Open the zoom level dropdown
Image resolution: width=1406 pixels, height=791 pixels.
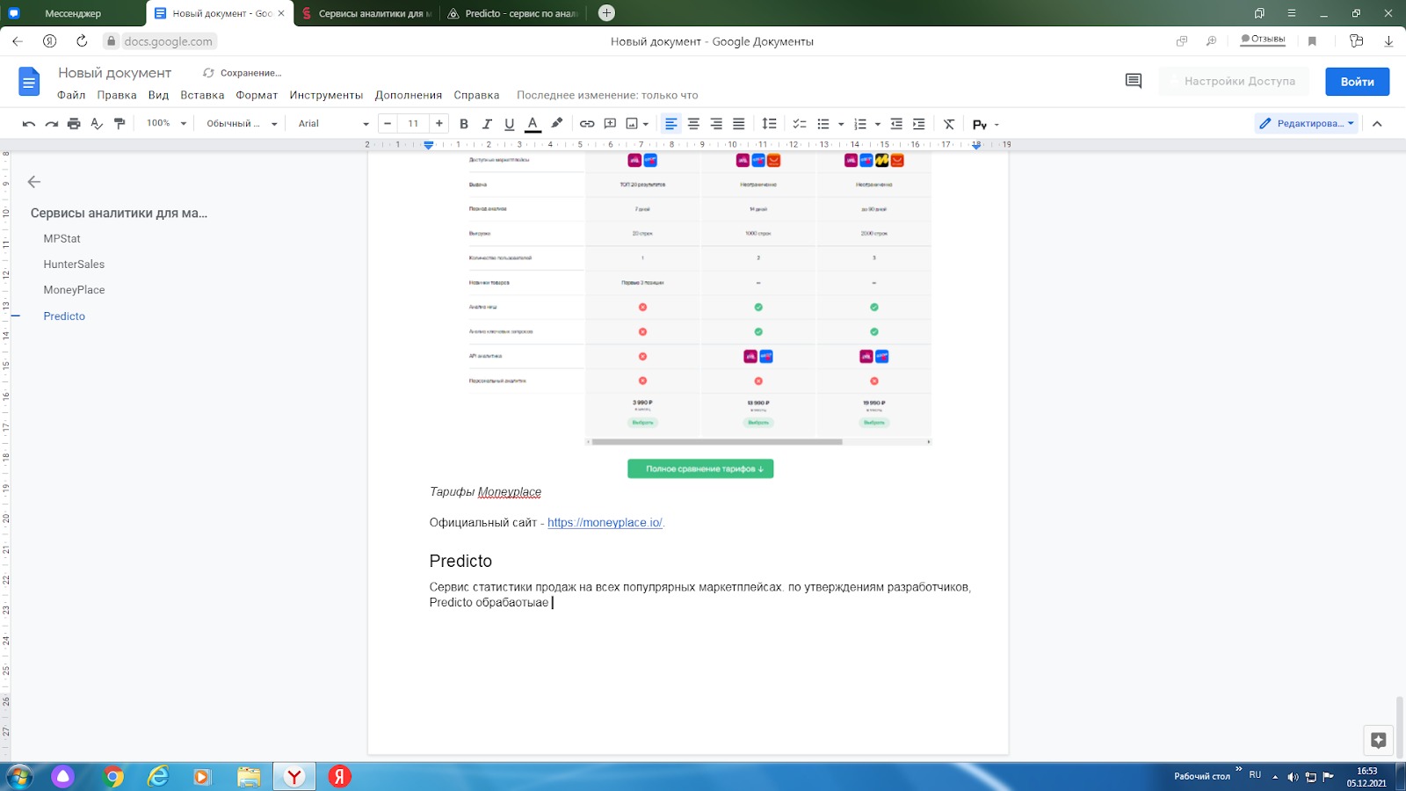point(167,124)
